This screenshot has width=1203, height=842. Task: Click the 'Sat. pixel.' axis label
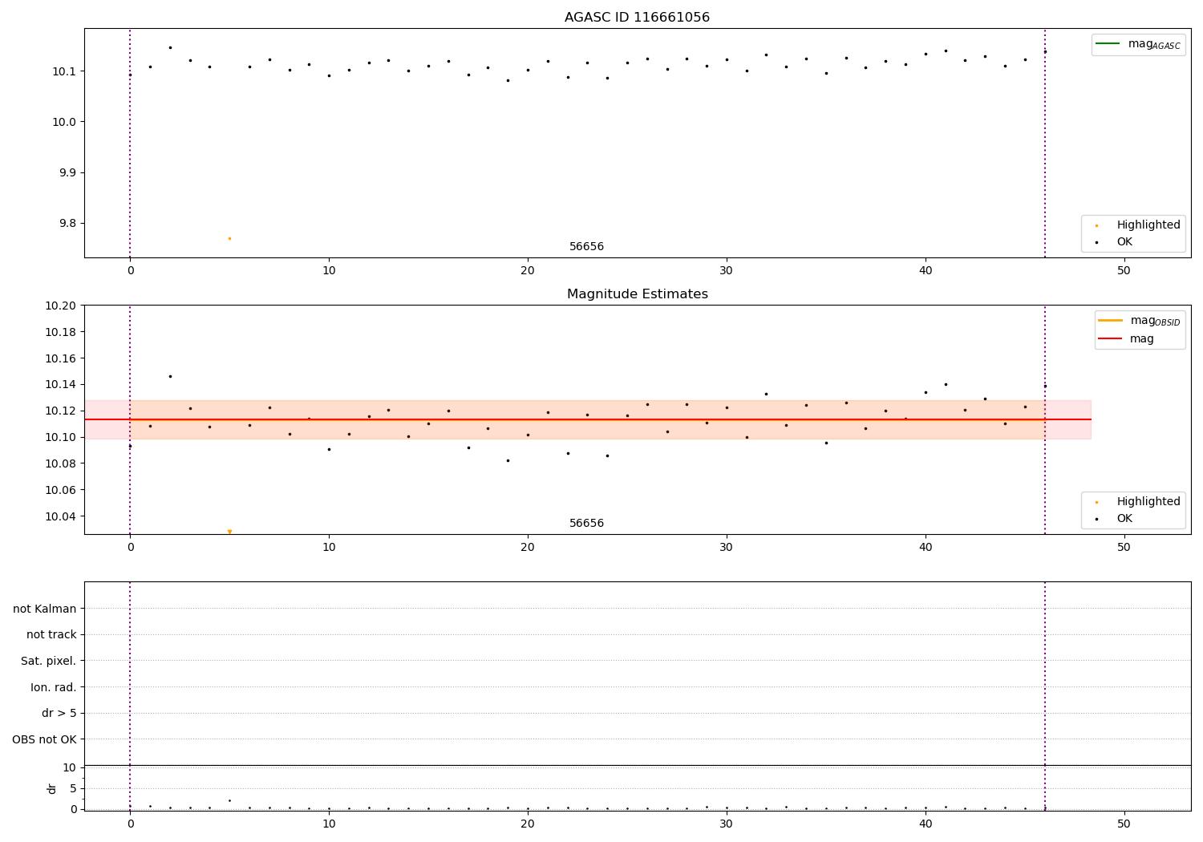(x=48, y=661)
